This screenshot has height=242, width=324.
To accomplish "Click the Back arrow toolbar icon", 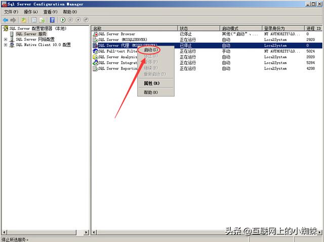I will point(6,20).
